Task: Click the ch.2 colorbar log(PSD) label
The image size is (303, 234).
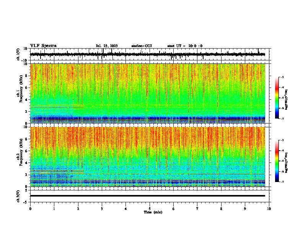Action: click(x=286, y=162)
